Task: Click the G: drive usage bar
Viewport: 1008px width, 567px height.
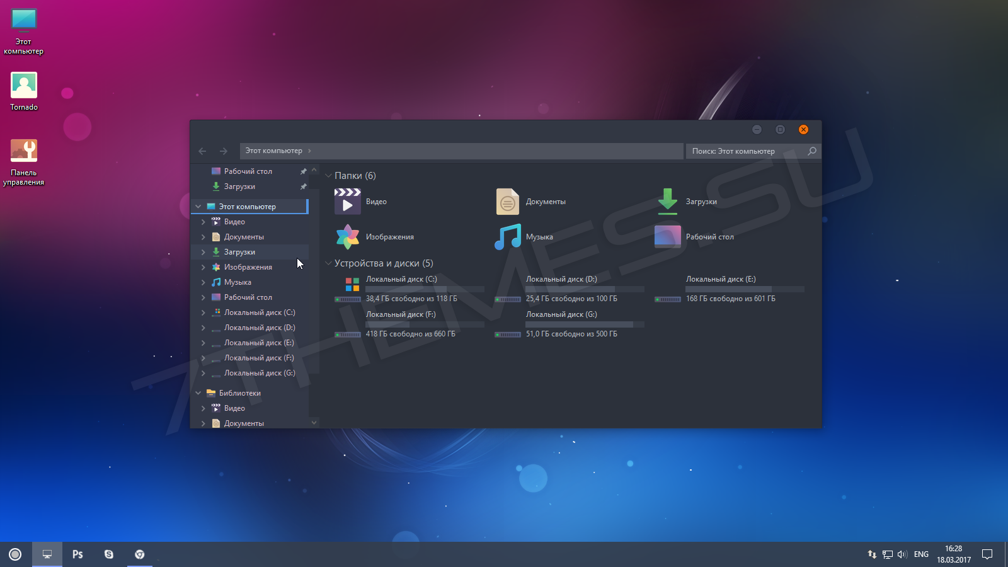Action: pos(585,324)
